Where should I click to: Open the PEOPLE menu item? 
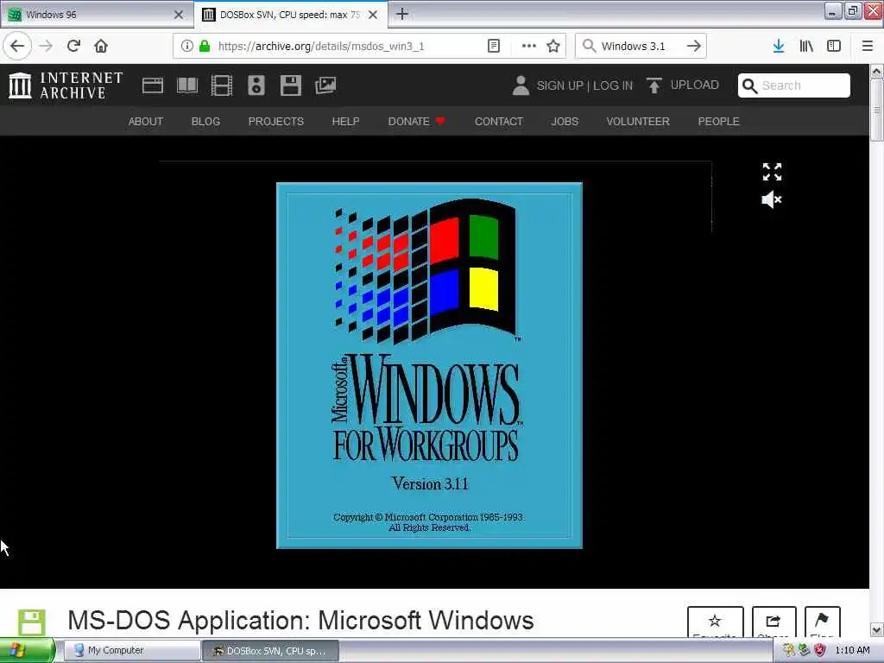click(718, 121)
